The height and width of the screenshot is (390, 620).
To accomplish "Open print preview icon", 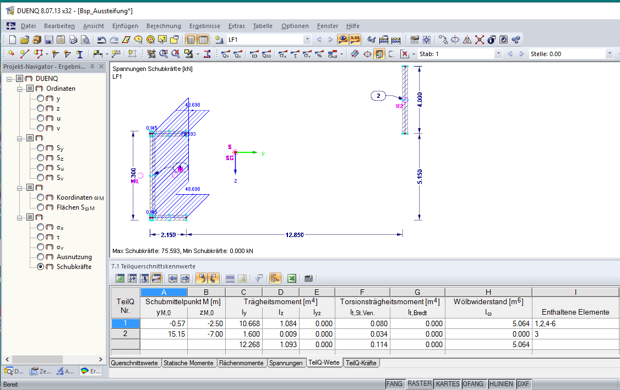I will (x=85, y=40).
